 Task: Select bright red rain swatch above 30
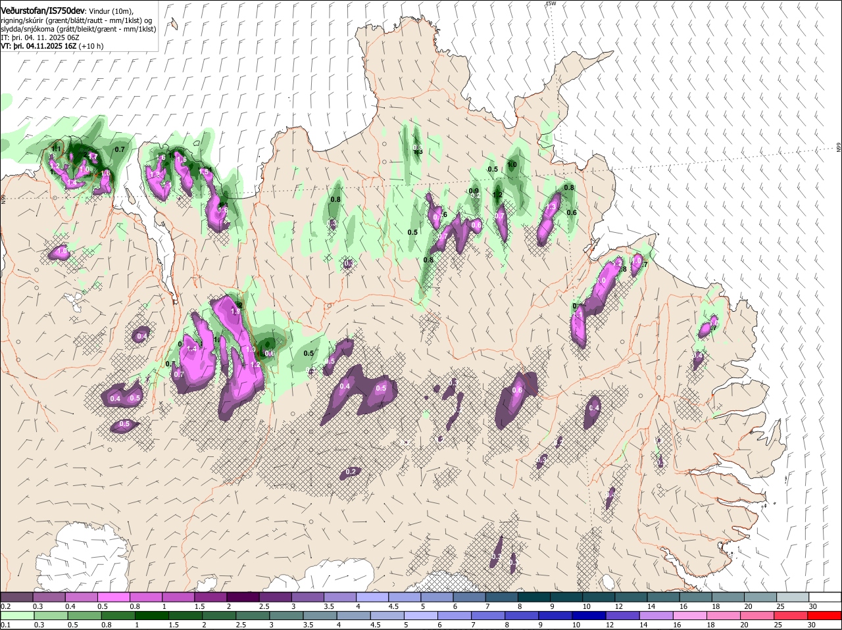point(826,616)
